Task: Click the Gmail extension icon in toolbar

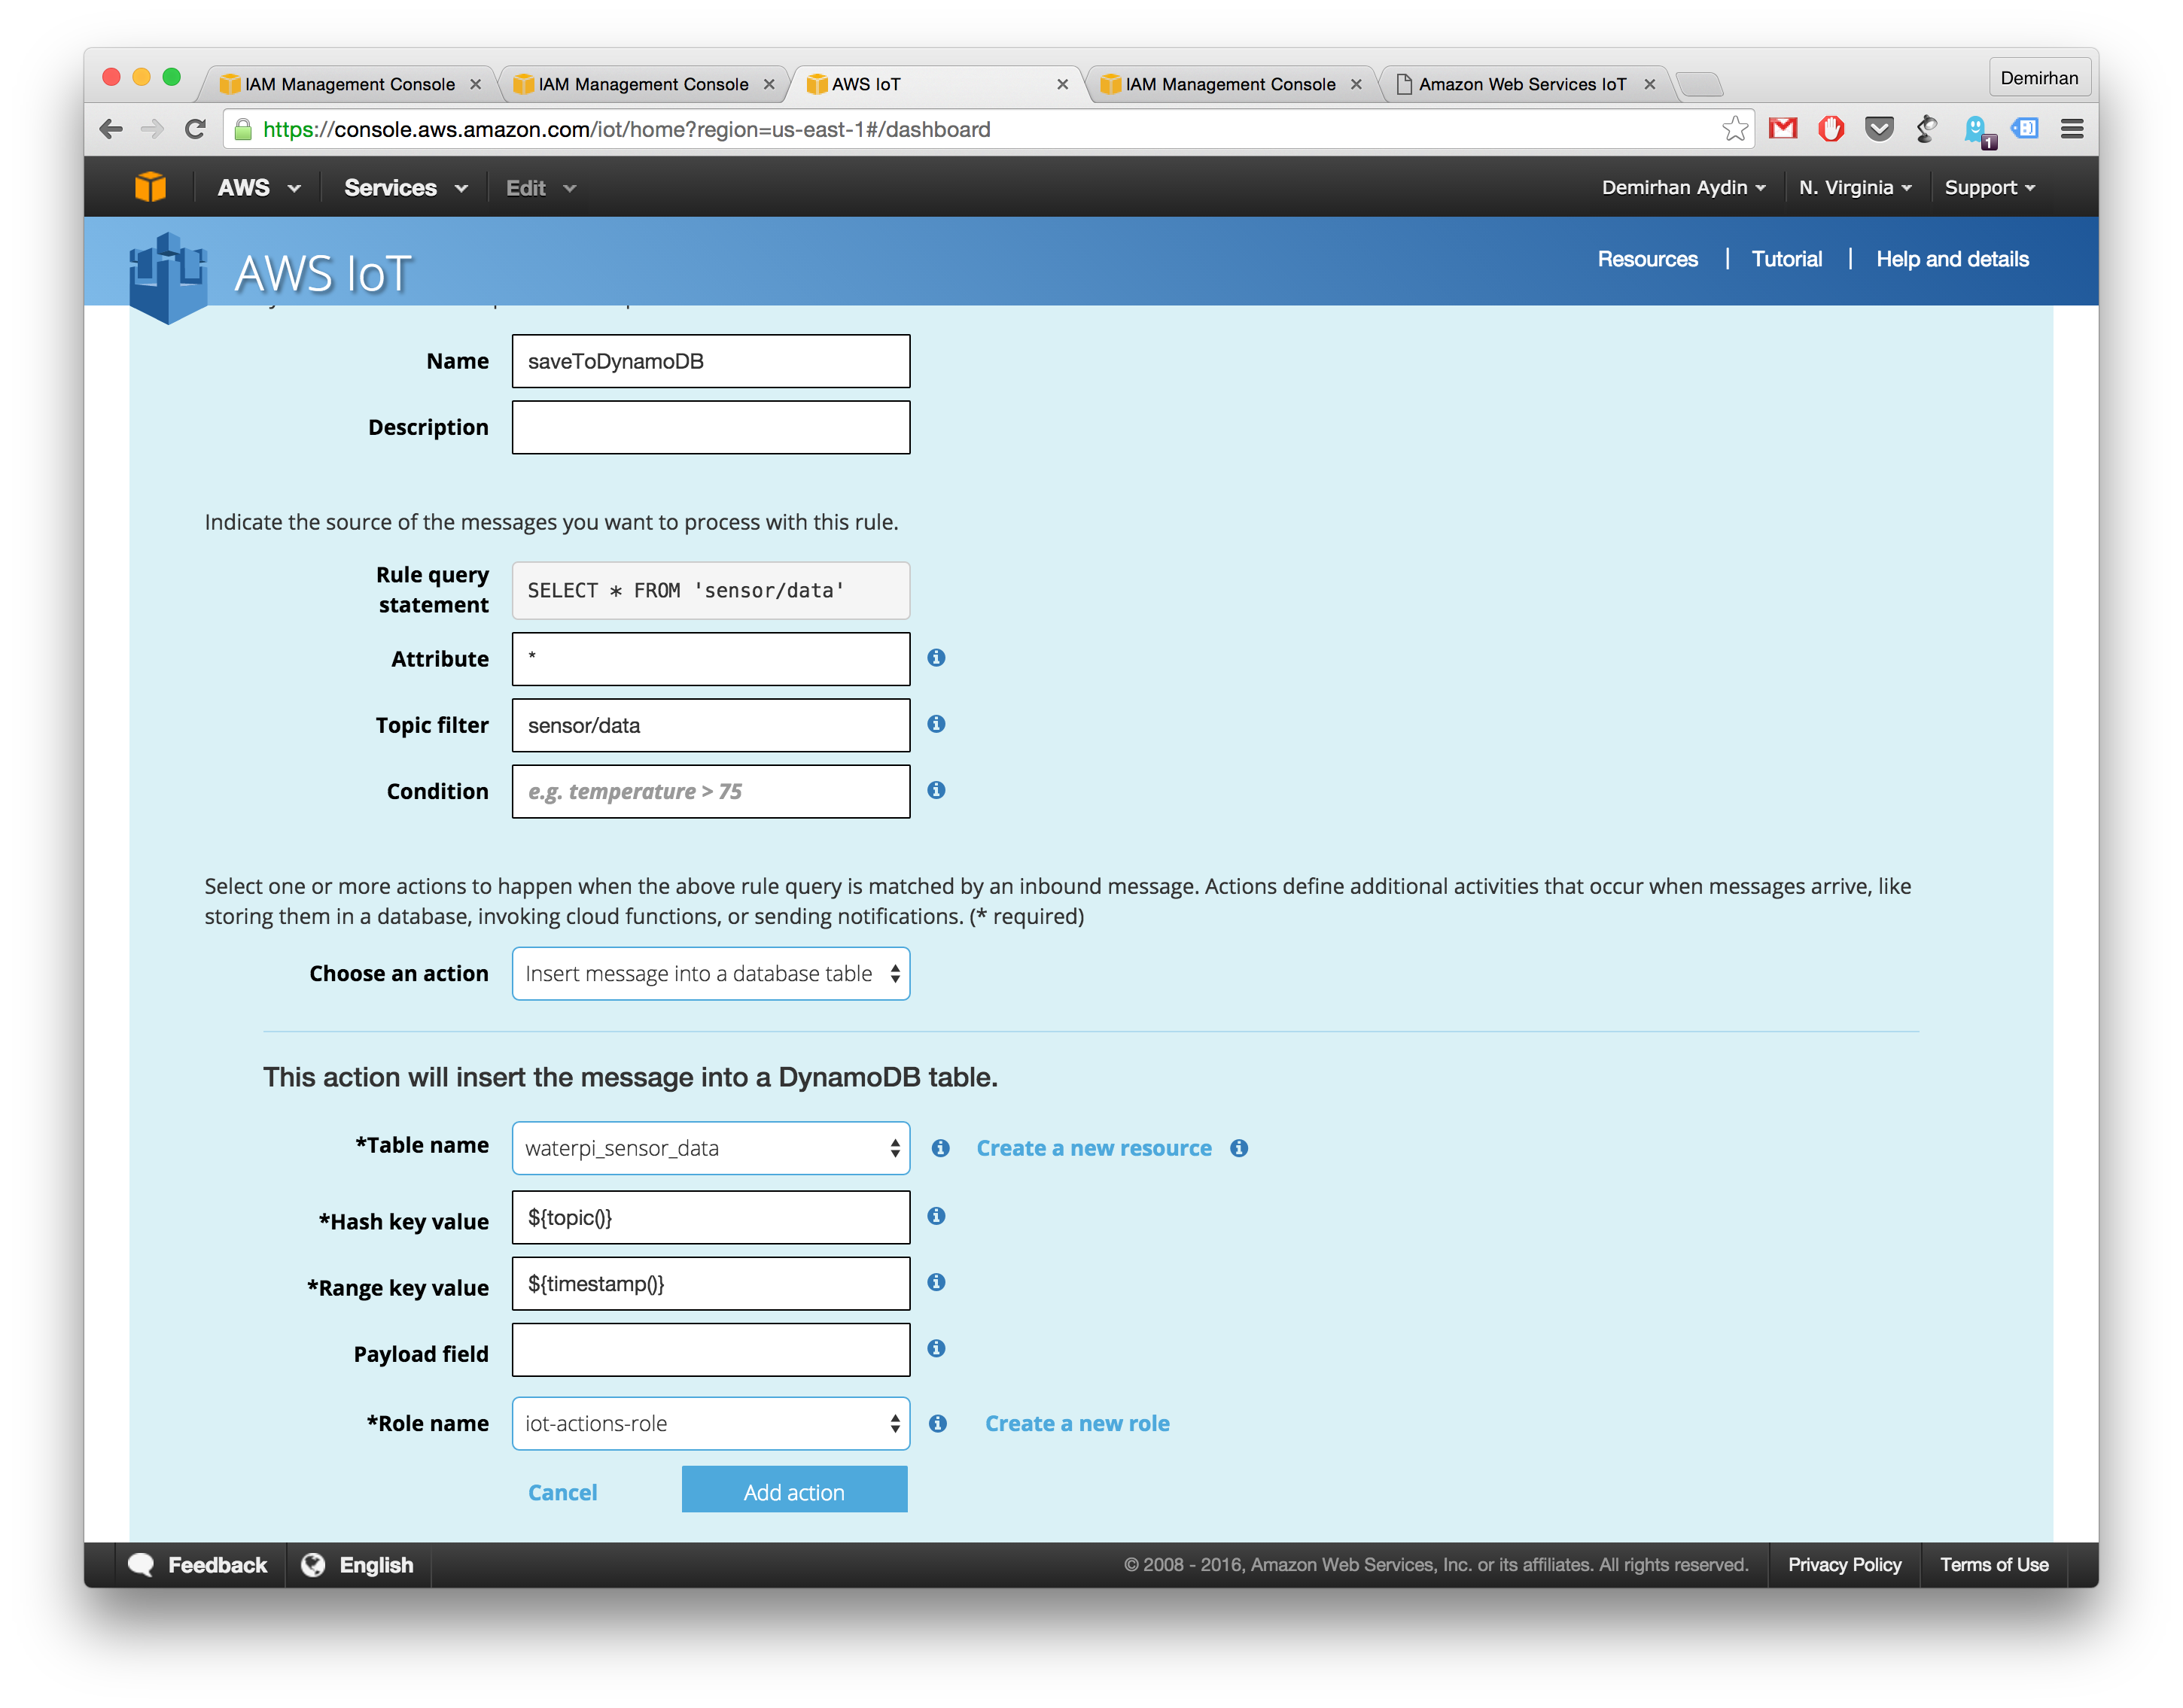Action: tap(1782, 129)
